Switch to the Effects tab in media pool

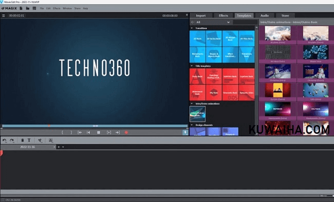coord(223,15)
